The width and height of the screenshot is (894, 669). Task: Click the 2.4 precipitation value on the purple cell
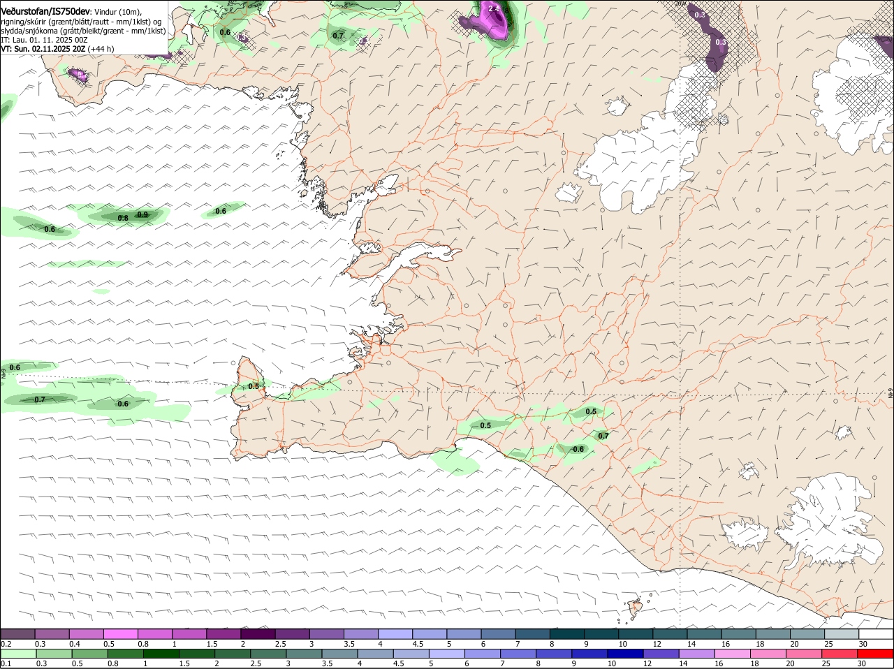point(494,8)
